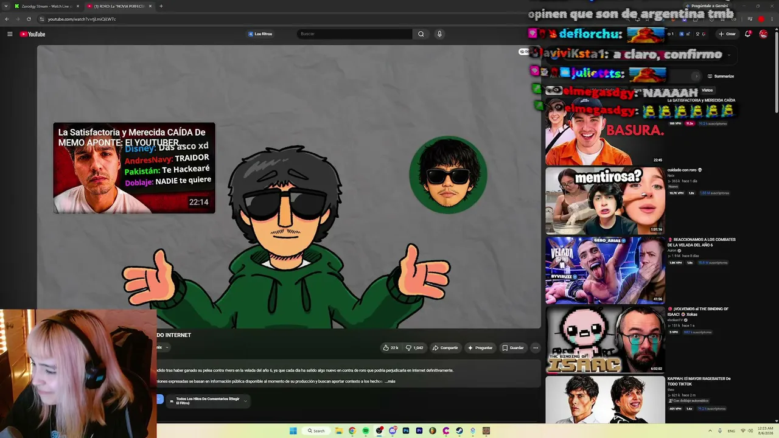Switch to the RORO YouTube video tab
This screenshot has width=779, height=438.
click(119, 6)
